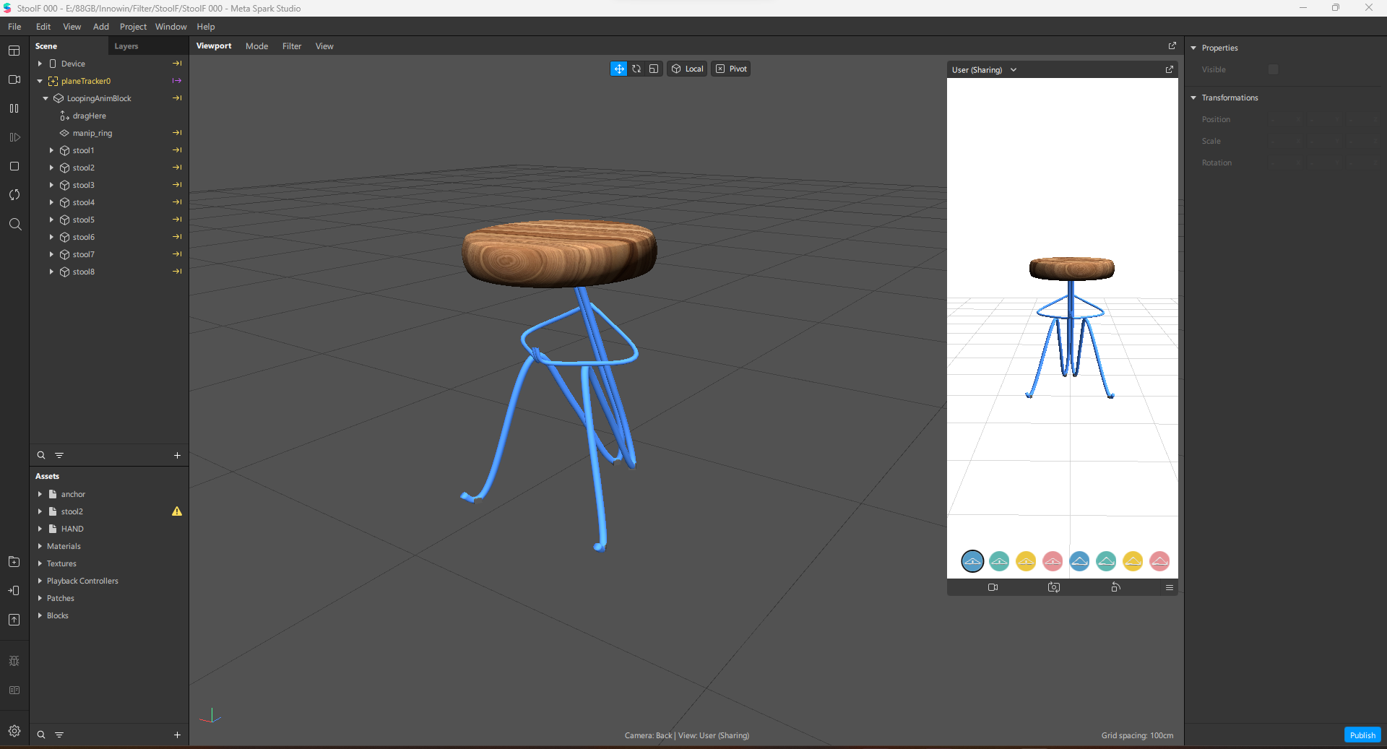Click the patch arrow beside stool1
1387x749 pixels.
(x=177, y=150)
